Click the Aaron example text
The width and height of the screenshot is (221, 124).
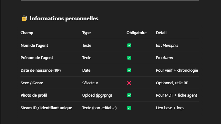coord(168,58)
